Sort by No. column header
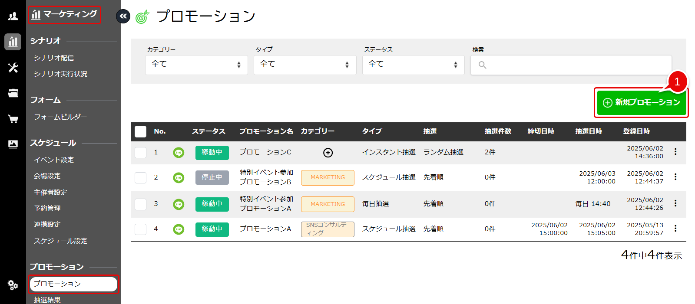Viewport: 695px width, 304px height. pos(160,131)
